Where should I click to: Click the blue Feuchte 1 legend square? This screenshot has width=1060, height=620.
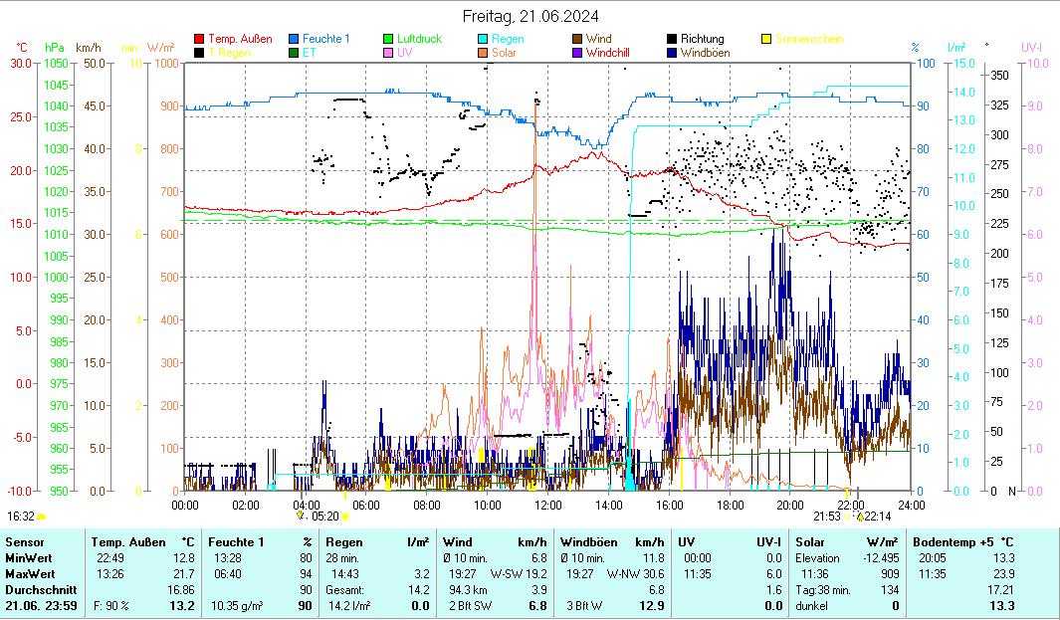coord(295,40)
